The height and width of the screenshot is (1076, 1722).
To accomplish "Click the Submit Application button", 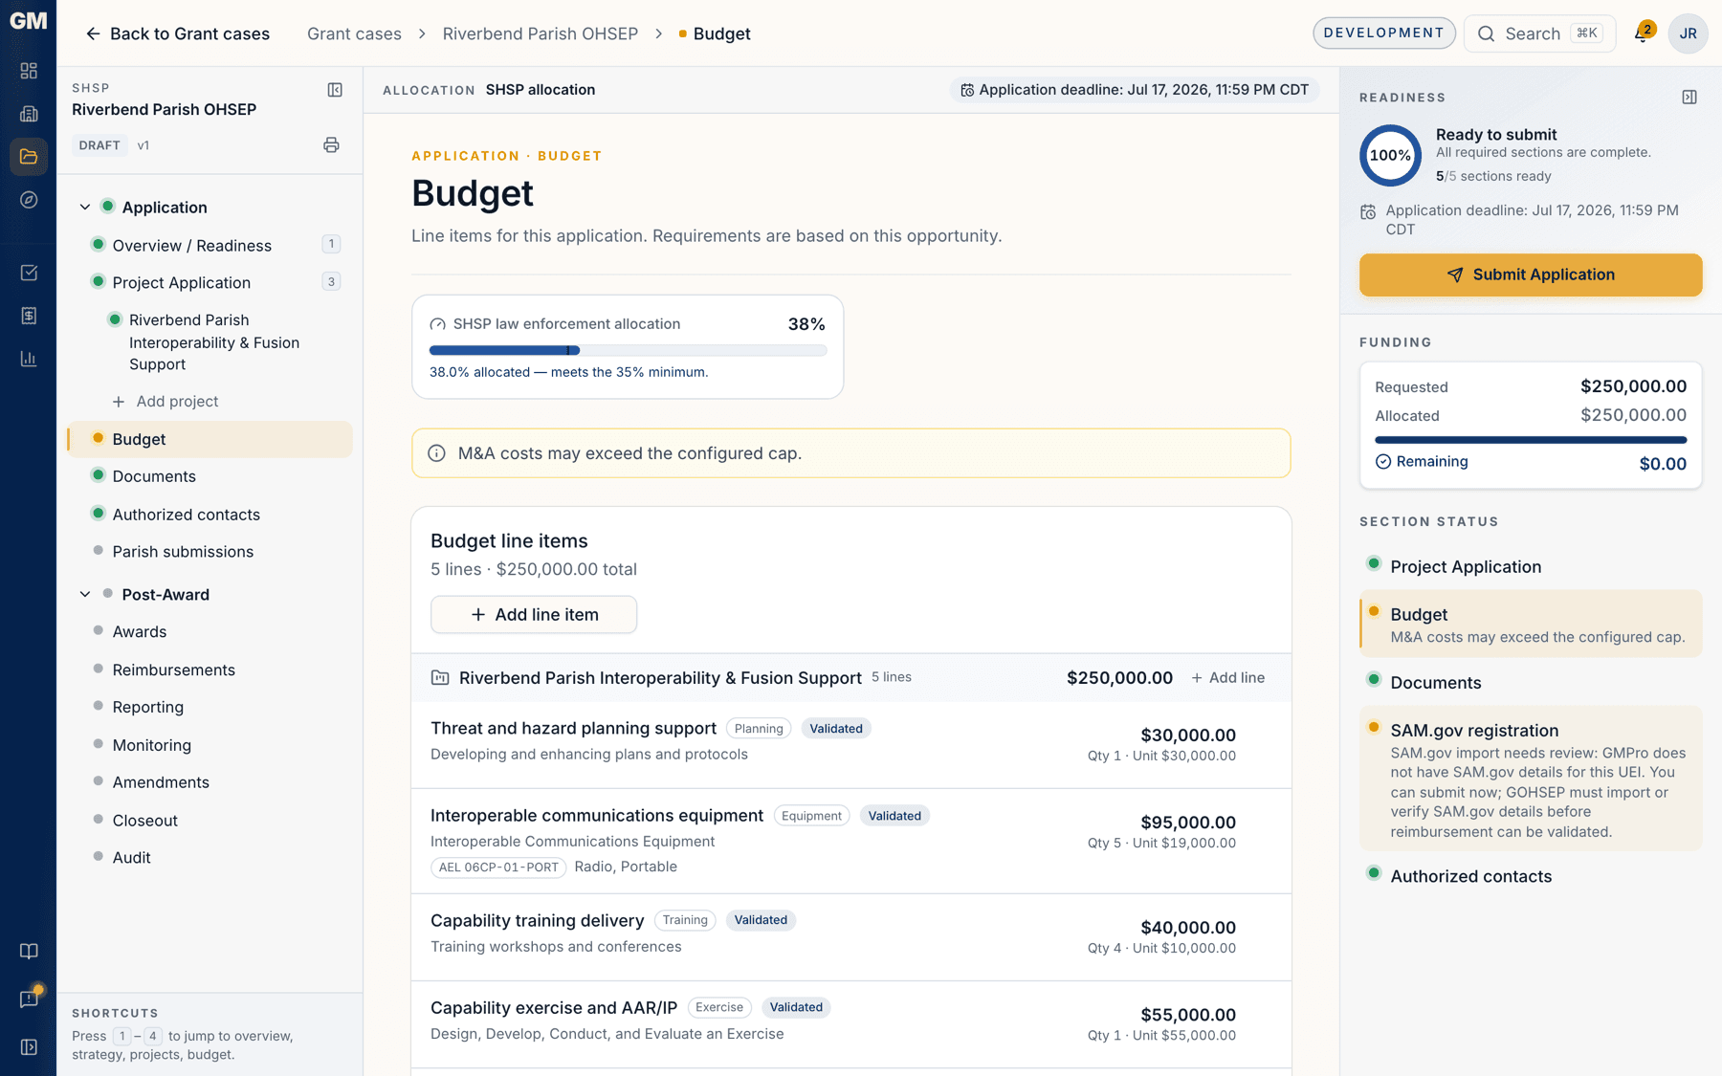I will (1530, 274).
